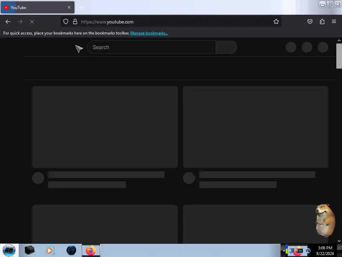
Task: View site security via padlock icon
Action: tap(75, 21)
